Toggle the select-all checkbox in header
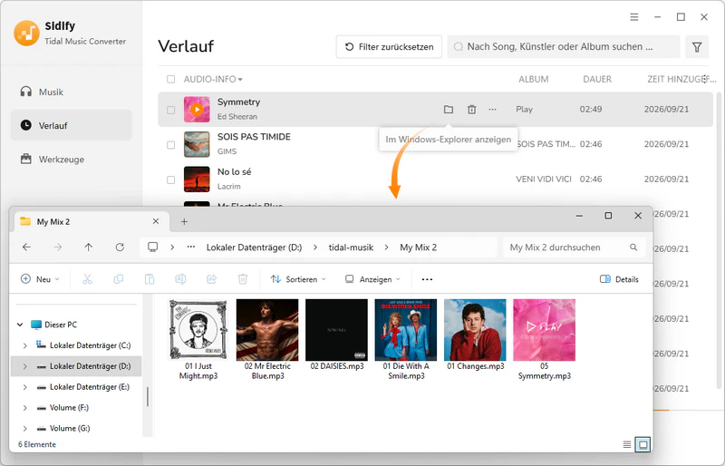Image resolution: width=725 pixels, height=466 pixels. pos(170,79)
